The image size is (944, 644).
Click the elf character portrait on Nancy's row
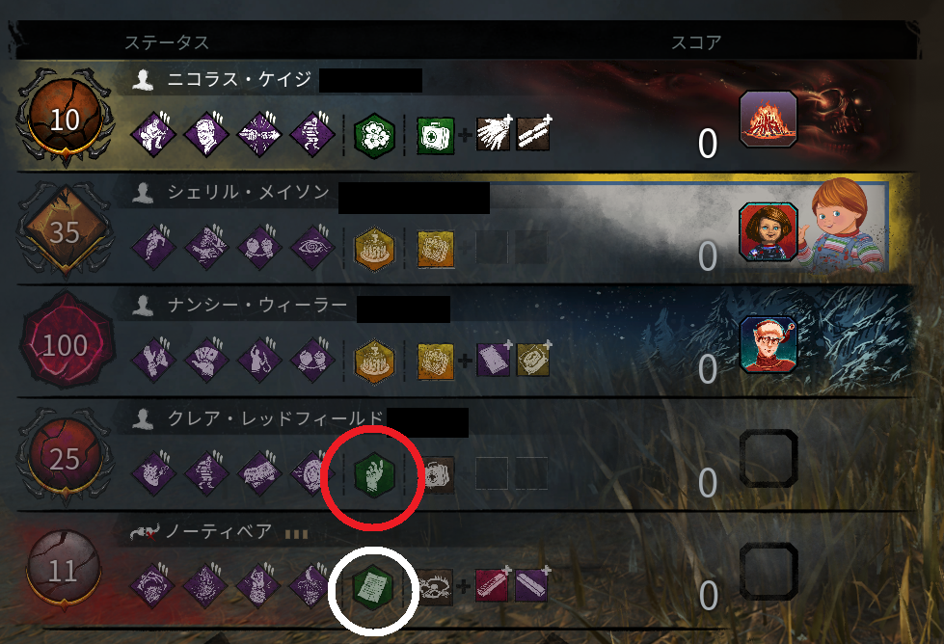pyautogui.click(x=769, y=345)
